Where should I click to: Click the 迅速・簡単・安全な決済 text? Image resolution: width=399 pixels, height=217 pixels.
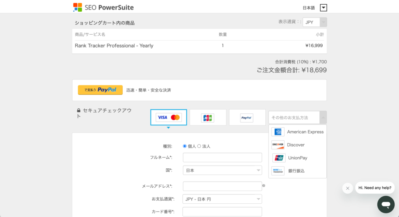pyautogui.click(x=148, y=90)
